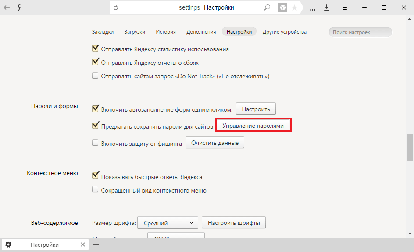The height and width of the screenshot is (252, 414).
Task: Click the Protect shield icon in address bar
Action: [284, 8]
